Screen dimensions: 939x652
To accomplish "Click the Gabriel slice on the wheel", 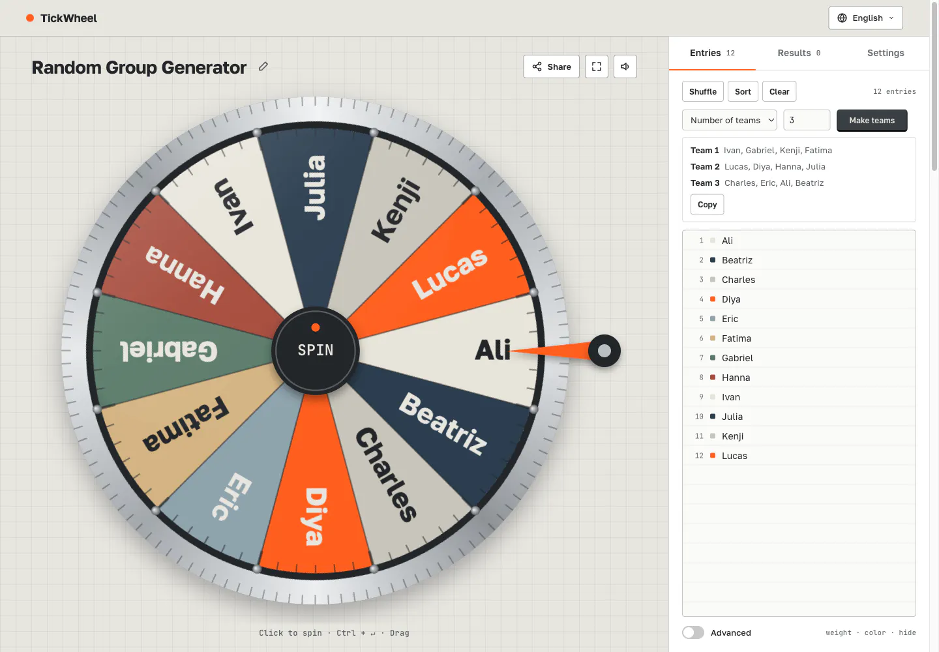I will (170, 351).
